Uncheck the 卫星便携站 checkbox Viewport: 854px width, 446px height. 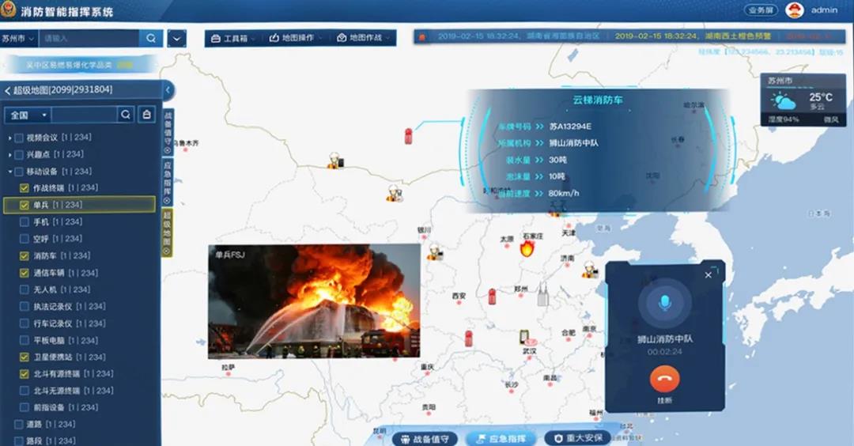[25, 357]
